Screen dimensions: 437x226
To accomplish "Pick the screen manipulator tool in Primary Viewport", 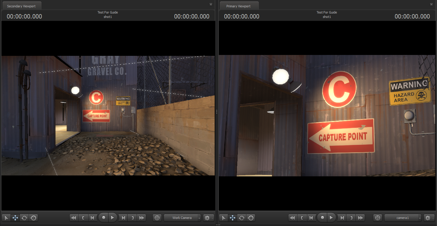I will point(251,218).
